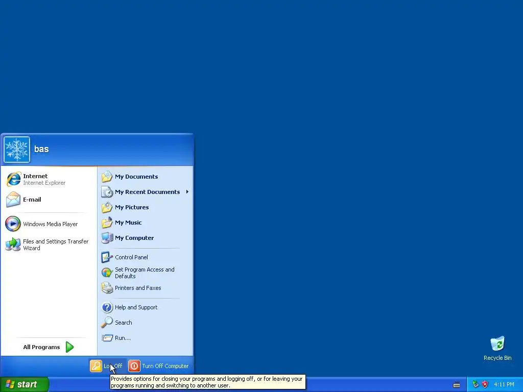Image resolution: width=523 pixels, height=392 pixels.
Task: Open the My Documents menu entry
Action: [146, 177]
